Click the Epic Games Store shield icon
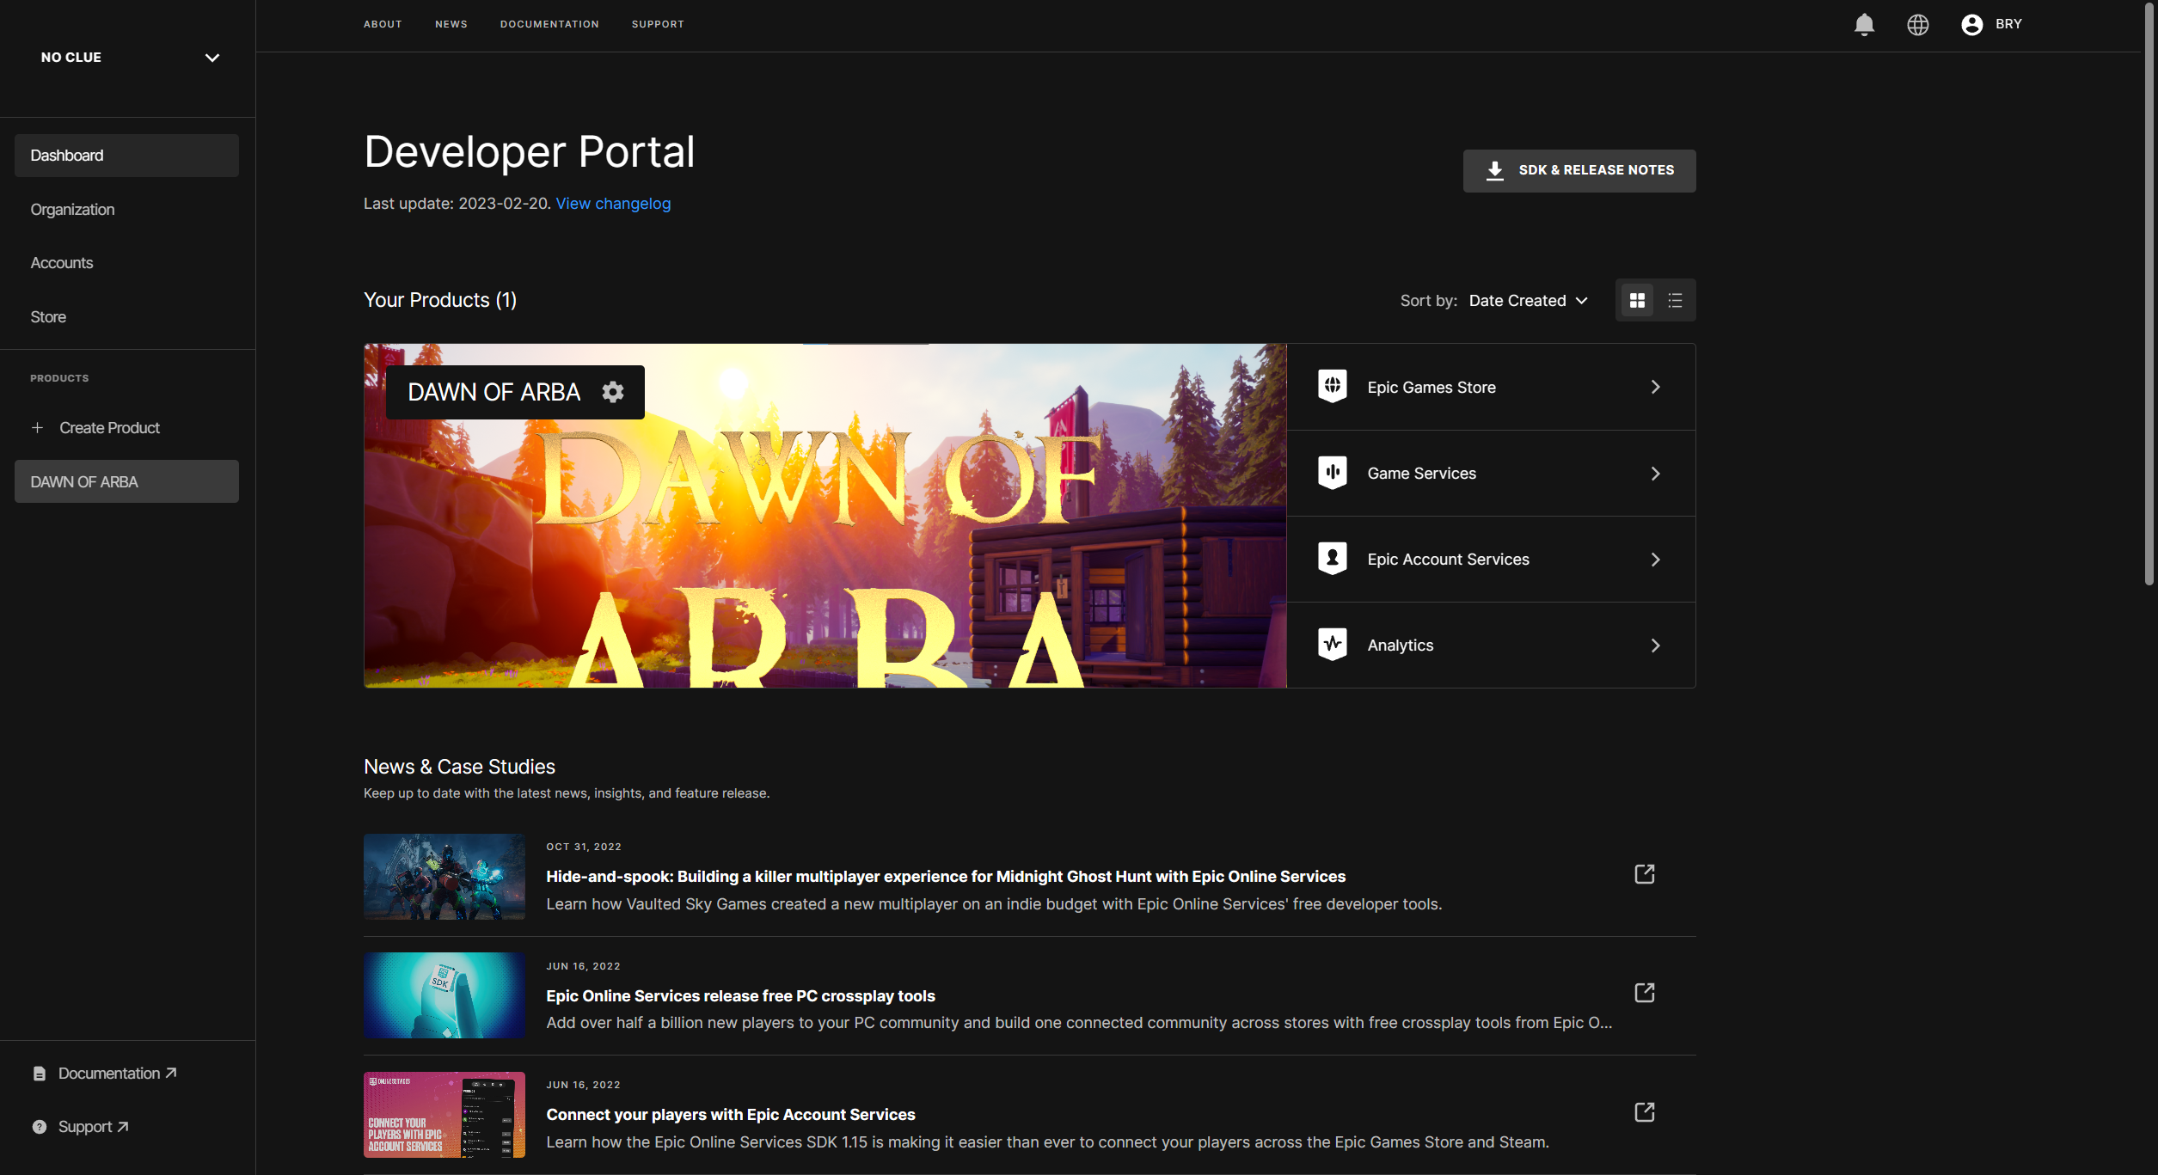Screen dimensions: 2158x1175 pyautogui.click(x=1332, y=387)
